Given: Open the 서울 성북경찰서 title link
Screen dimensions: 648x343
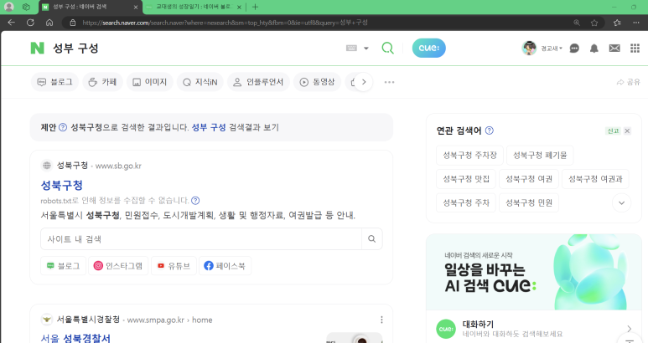Looking at the screenshot, I should (x=75, y=339).
